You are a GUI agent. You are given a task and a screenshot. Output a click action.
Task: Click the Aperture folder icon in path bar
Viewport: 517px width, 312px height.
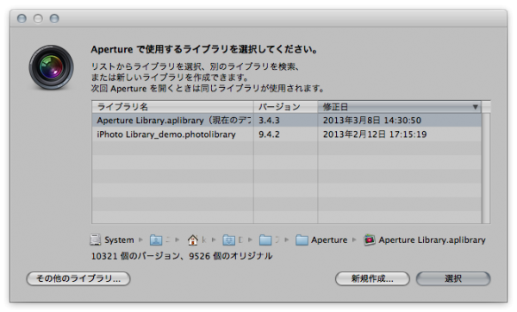click(302, 240)
